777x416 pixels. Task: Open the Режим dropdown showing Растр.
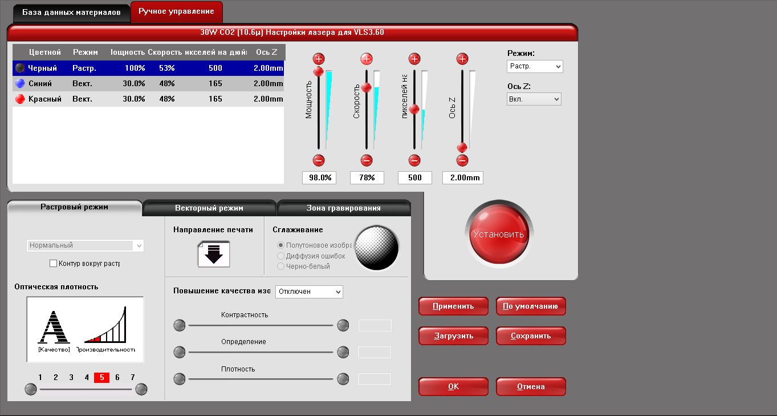(x=535, y=66)
